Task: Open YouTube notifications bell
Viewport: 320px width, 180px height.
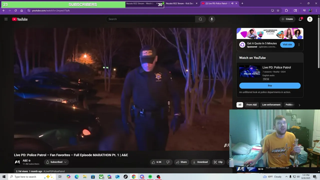Action: point(300,19)
